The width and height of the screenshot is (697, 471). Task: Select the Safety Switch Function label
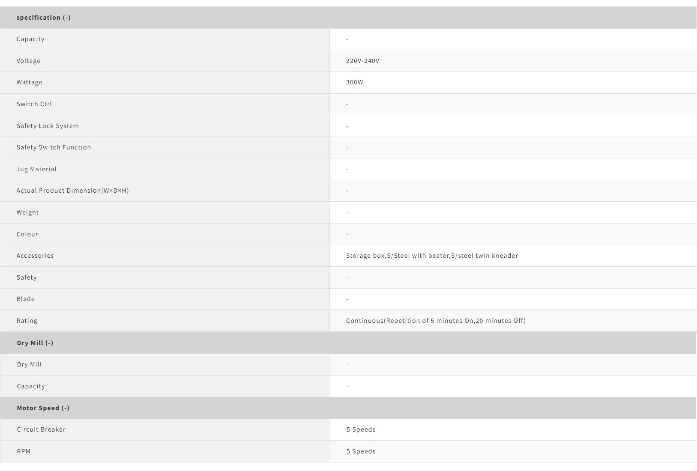(54, 147)
